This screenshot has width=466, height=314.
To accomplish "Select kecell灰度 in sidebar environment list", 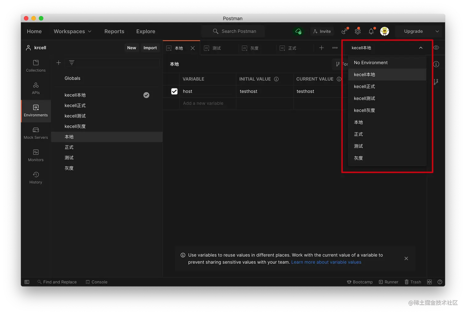I will [x=107, y=127].
